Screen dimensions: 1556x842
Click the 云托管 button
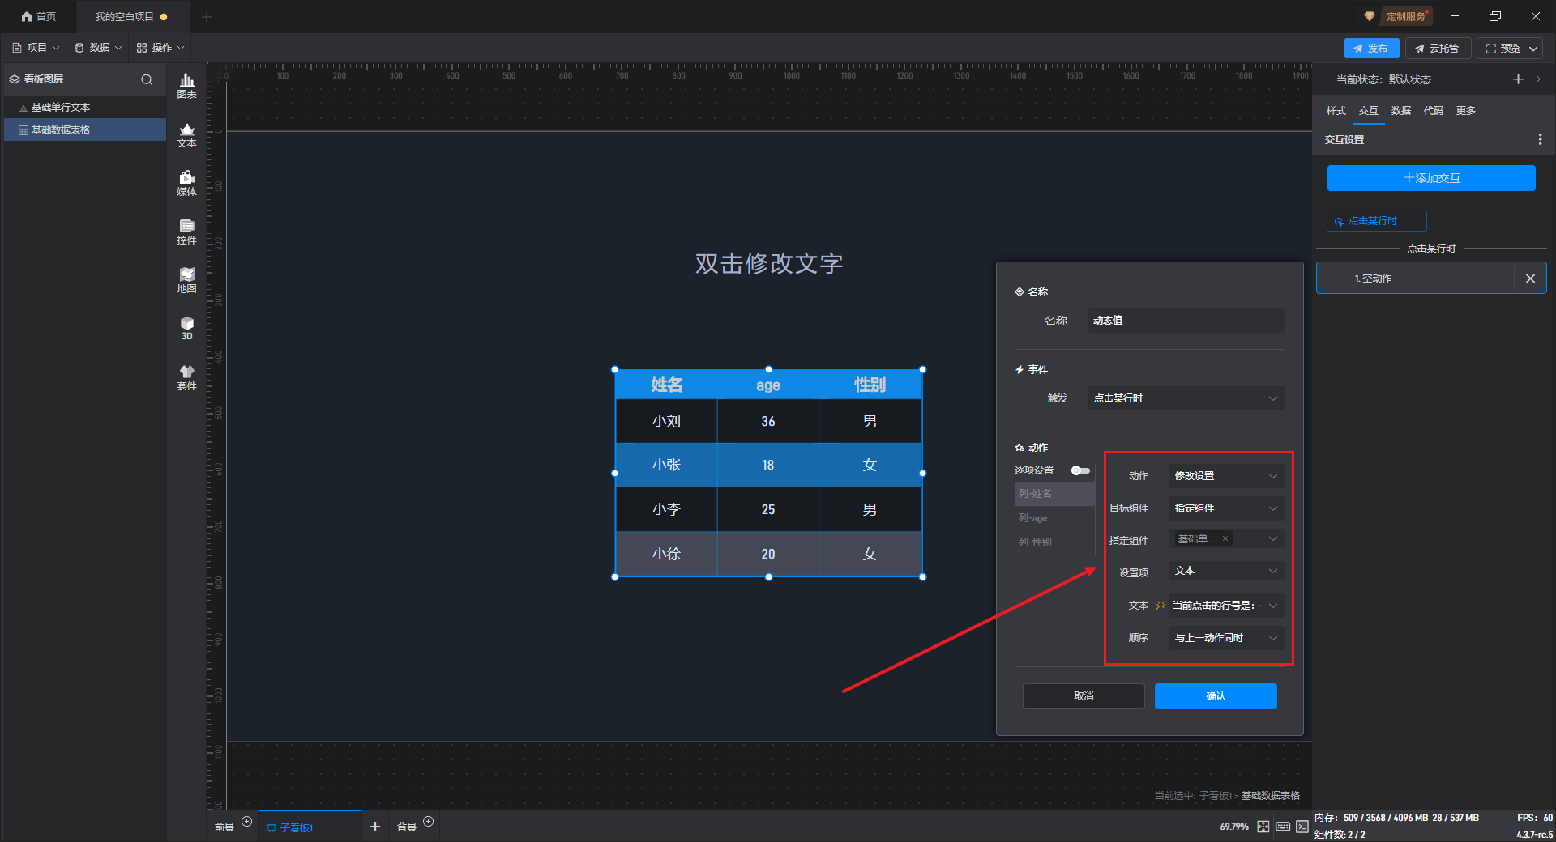1438,49
